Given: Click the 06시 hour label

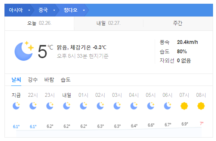Looking at the screenshot, I should 167,95.
